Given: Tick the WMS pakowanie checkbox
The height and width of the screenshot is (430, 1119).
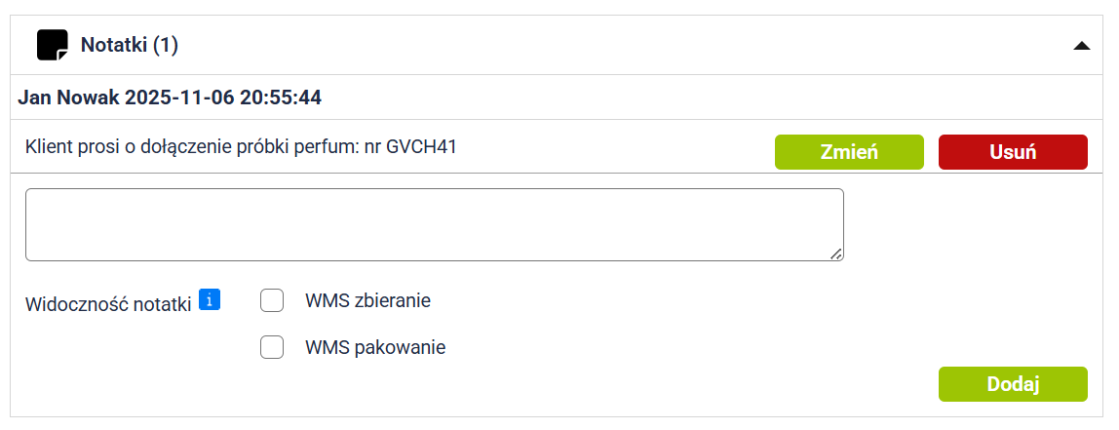Looking at the screenshot, I should click(272, 347).
